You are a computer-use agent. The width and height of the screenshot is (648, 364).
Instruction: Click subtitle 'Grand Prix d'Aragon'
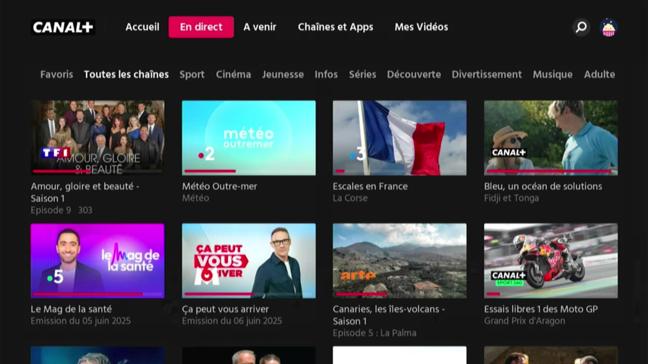(x=524, y=321)
